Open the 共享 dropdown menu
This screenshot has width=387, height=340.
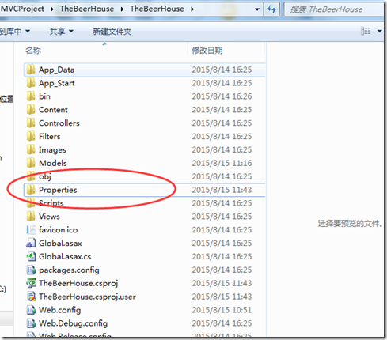[x=61, y=32]
